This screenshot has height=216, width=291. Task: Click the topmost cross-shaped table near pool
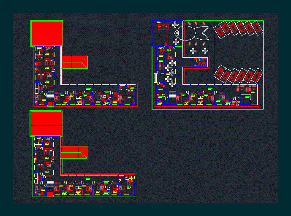[x=176, y=24]
